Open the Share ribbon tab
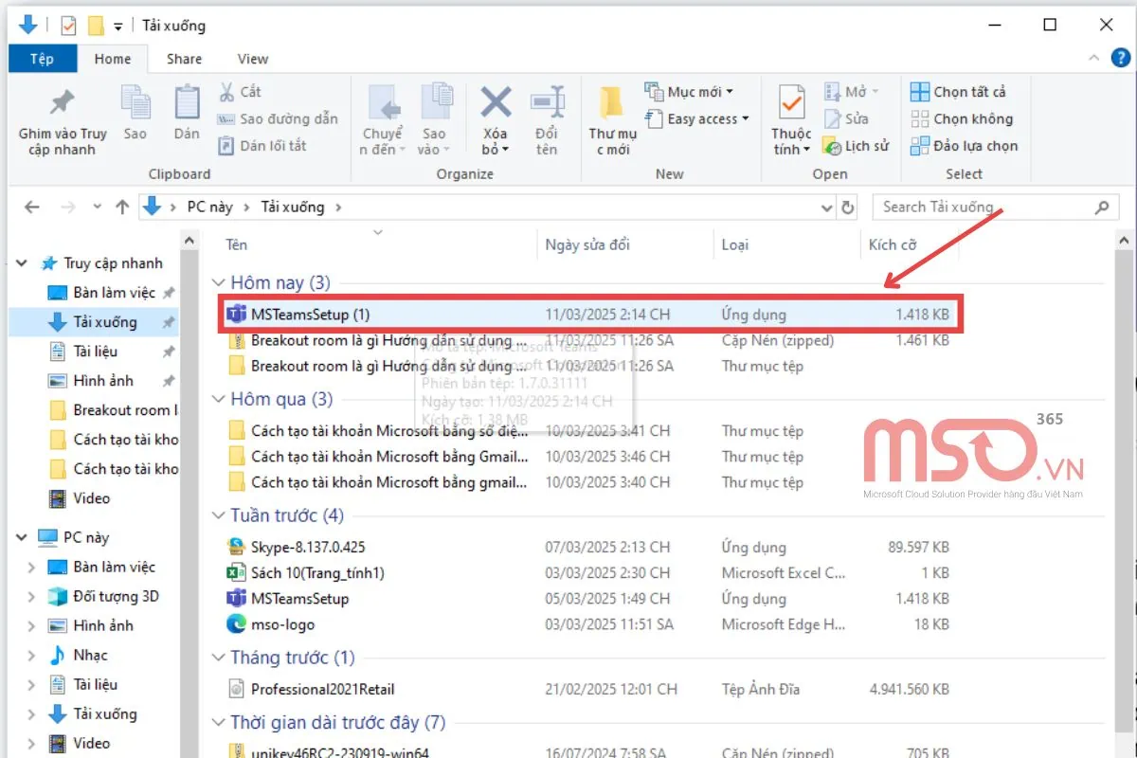Screen dimensions: 1137x758 coord(183,58)
